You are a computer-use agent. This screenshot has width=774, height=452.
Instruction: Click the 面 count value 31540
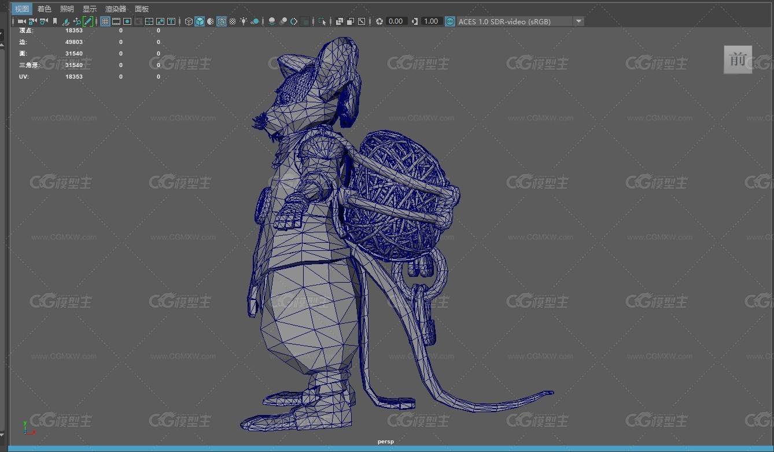(74, 53)
